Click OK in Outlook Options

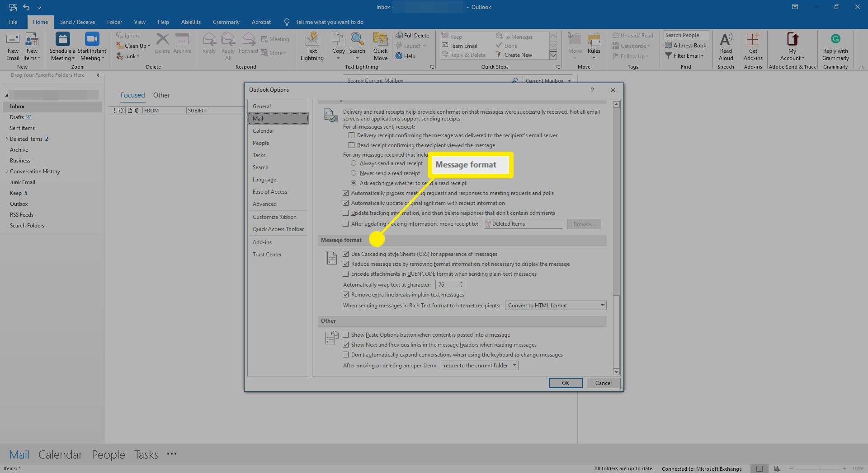pyautogui.click(x=566, y=383)
